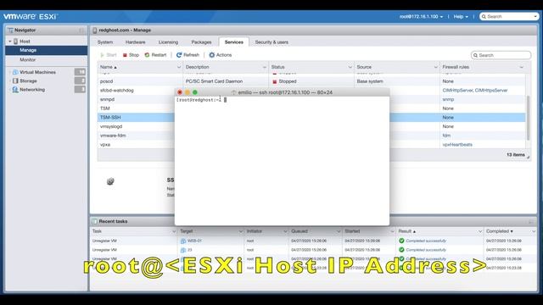Image resolution: width=543 pixels, height=305 pixels.
Task: Open Networking in Navigator
Action: pos(32,90)
